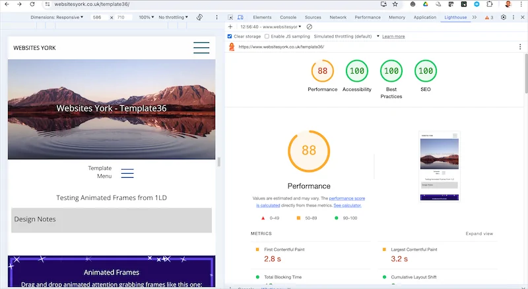
Task: Open the Learn more link
Action: 393,36
